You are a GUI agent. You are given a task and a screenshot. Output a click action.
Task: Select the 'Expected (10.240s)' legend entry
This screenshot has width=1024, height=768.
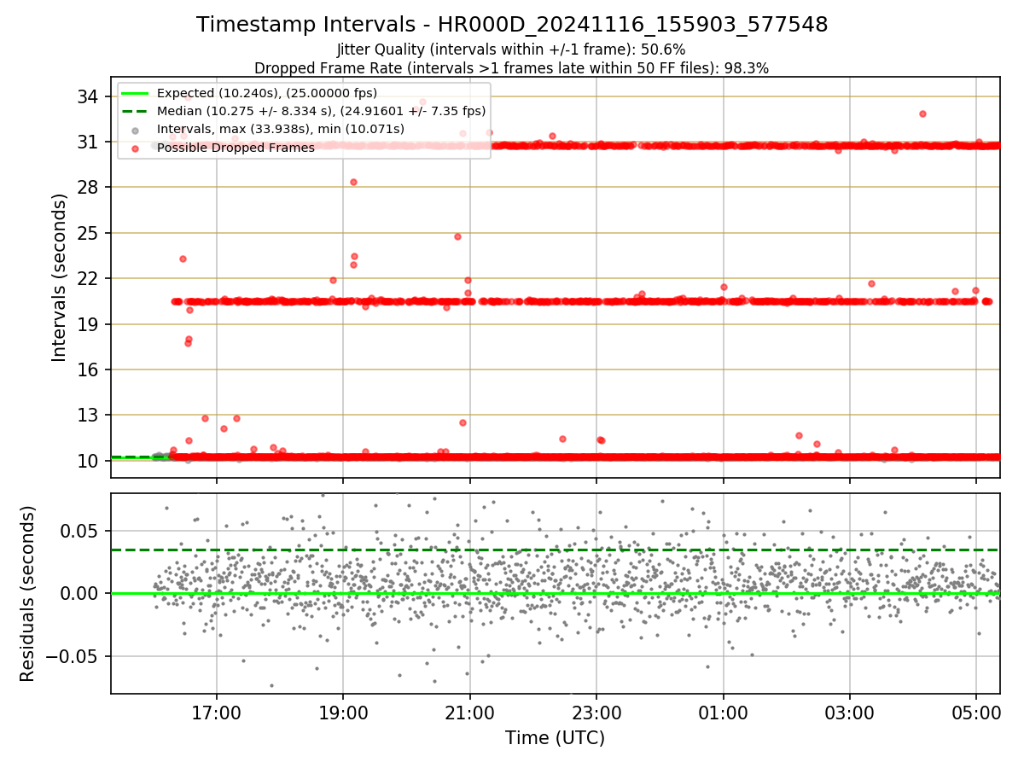[267, 93]
